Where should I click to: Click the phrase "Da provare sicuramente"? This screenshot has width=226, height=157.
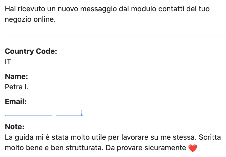[146, 148]
